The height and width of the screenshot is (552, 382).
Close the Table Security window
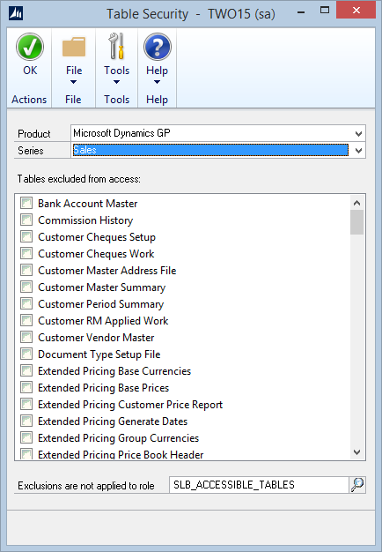[x=356, y=10]
